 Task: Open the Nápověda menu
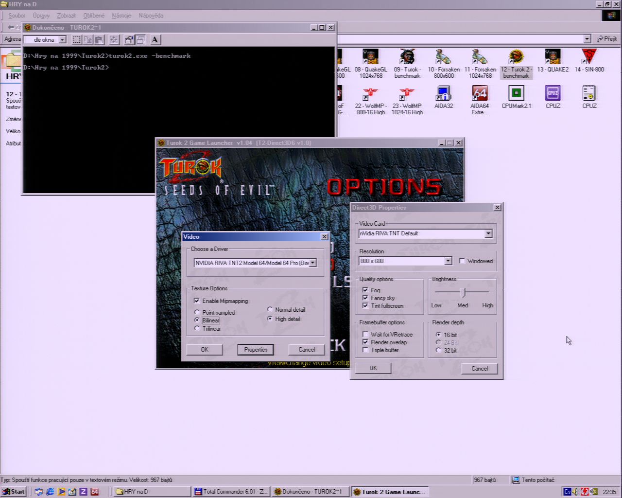tap(151, 16)
